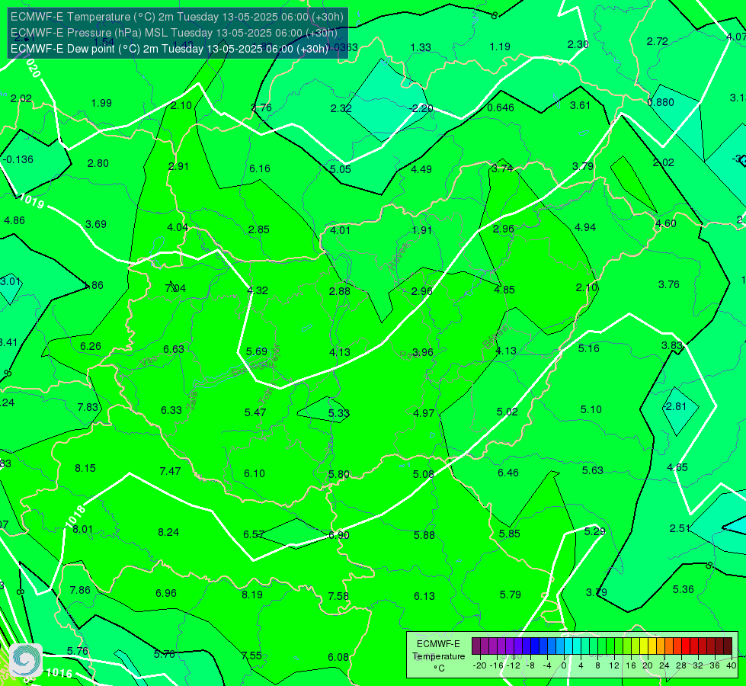This screenshot has height=686, width=746.
Task: Click the 6.08 dew point value
Action: click(x=338, y=658)
